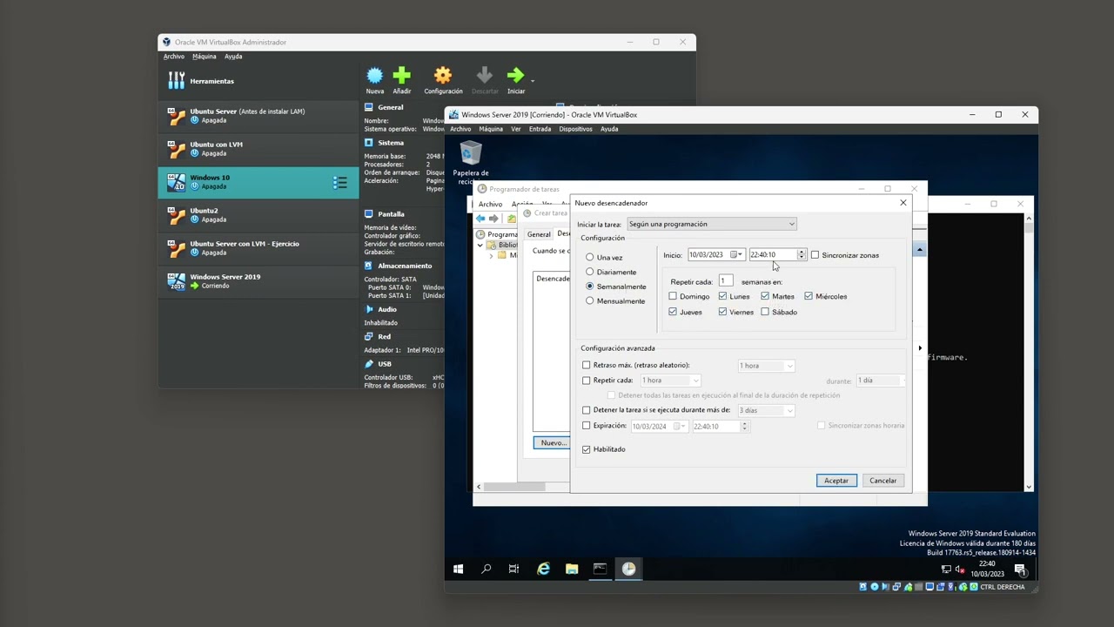The image size is (1114, 627).
Task: Switch to General tab in Crear tarea
Action: pos(539,234)
